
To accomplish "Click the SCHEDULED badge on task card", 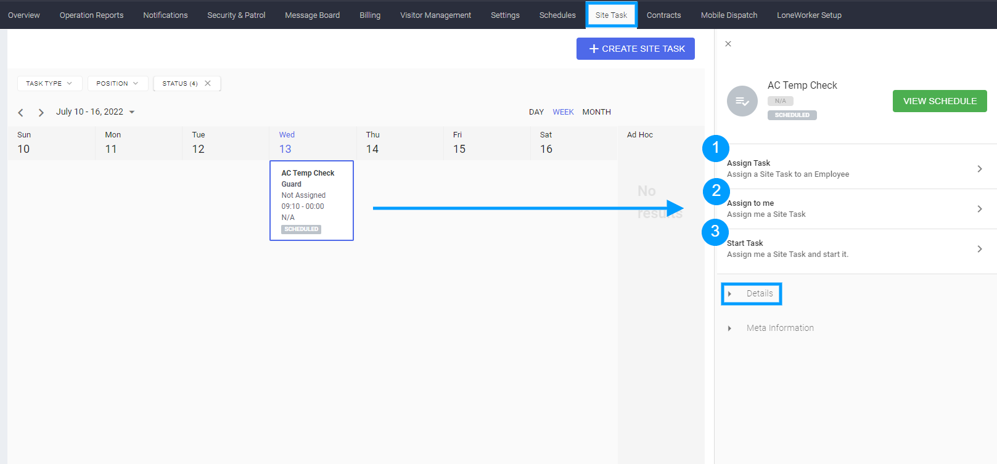I will [x=302, y=229].
